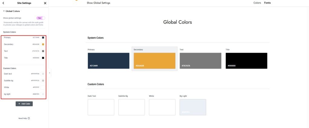Open the Need Help link
The image size is (309, 128).
click(x=24, y=118)
